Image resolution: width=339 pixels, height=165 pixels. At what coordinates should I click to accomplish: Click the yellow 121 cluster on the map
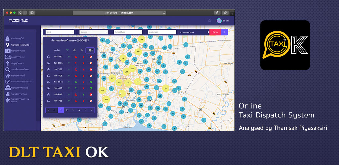166,88
